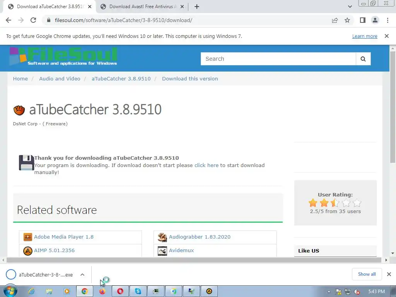This screenshot has width=396, height=297.
Task: Click Download this version breadcrumb
Action: [x=190, y=79]
